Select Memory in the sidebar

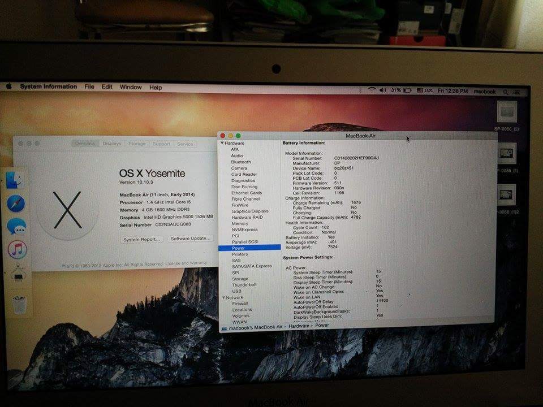tap(240, 224)
